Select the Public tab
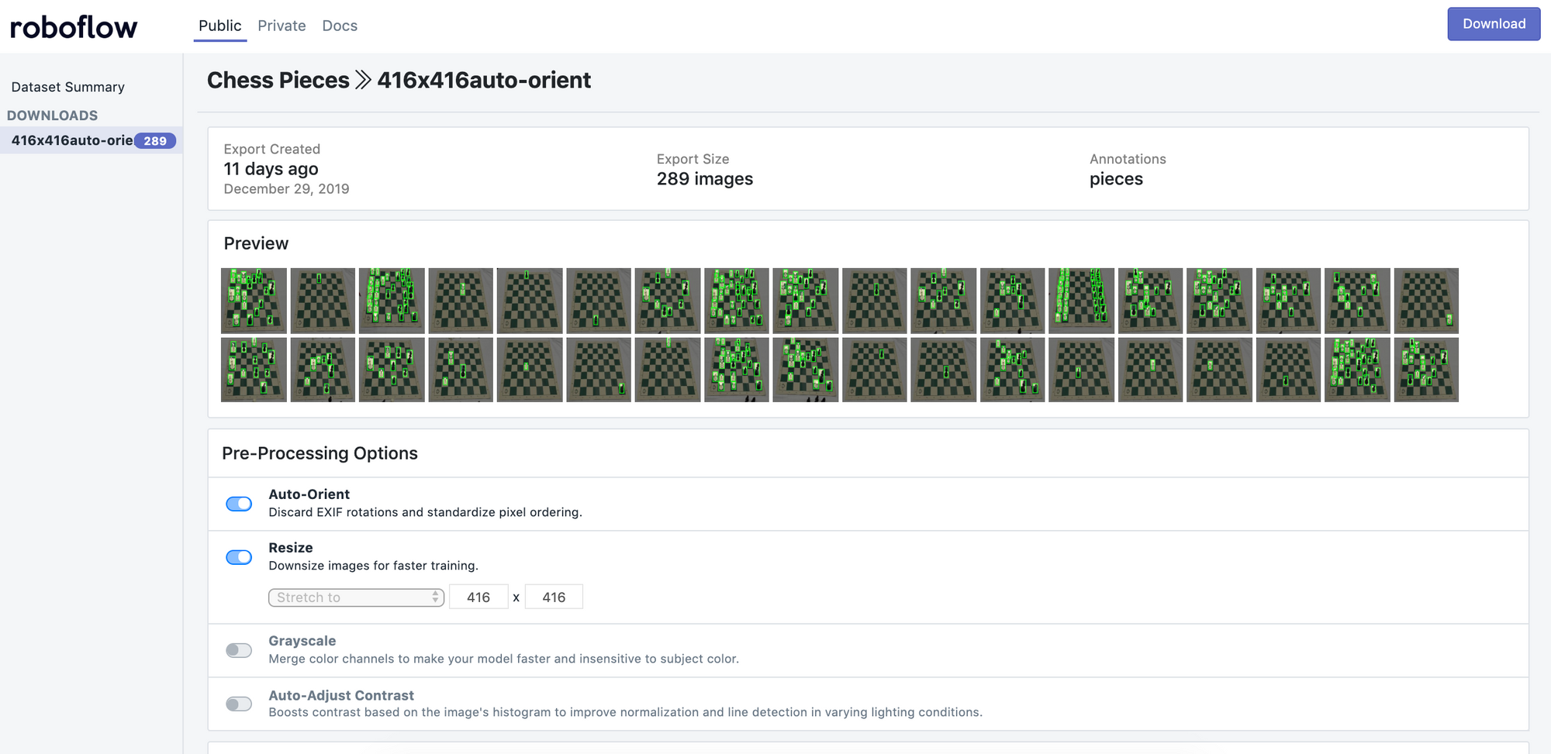 [219, 25]
